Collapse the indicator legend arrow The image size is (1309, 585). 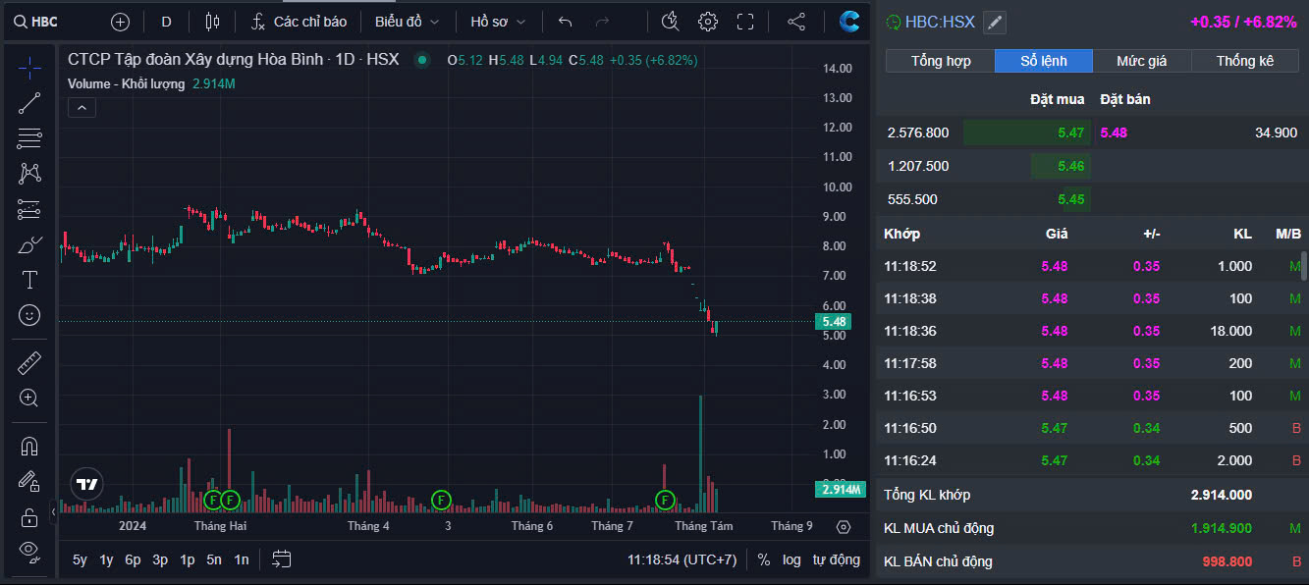tap(82, 107)
